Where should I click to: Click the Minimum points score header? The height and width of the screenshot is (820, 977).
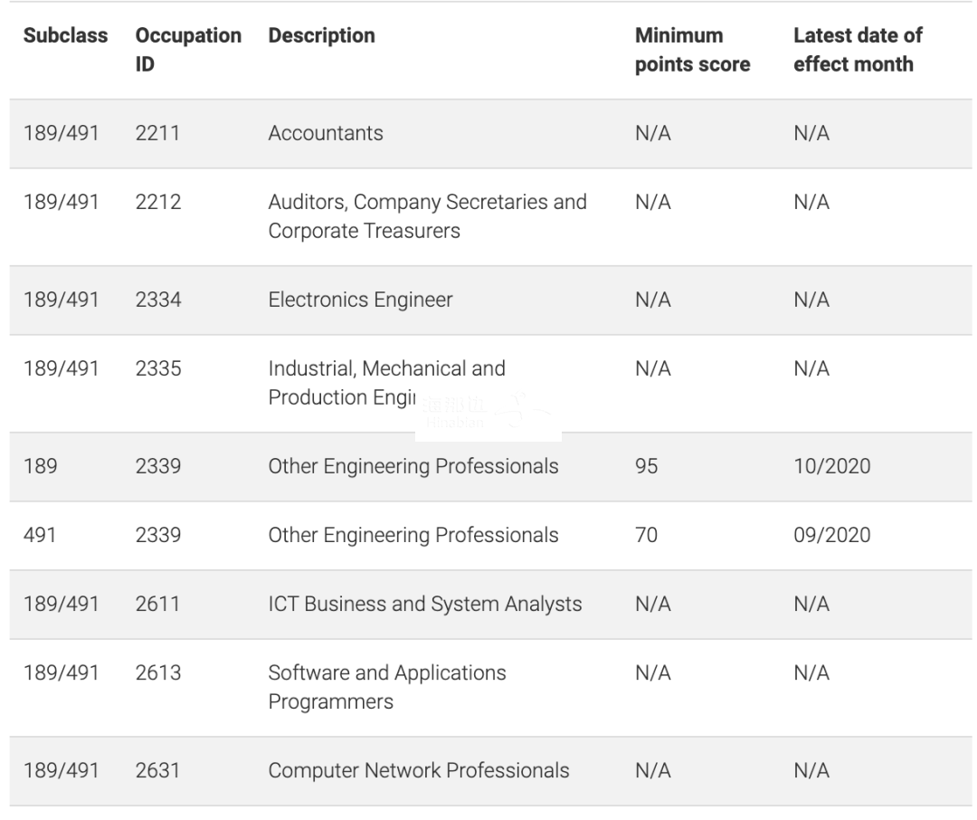click(x=692, y=50)
